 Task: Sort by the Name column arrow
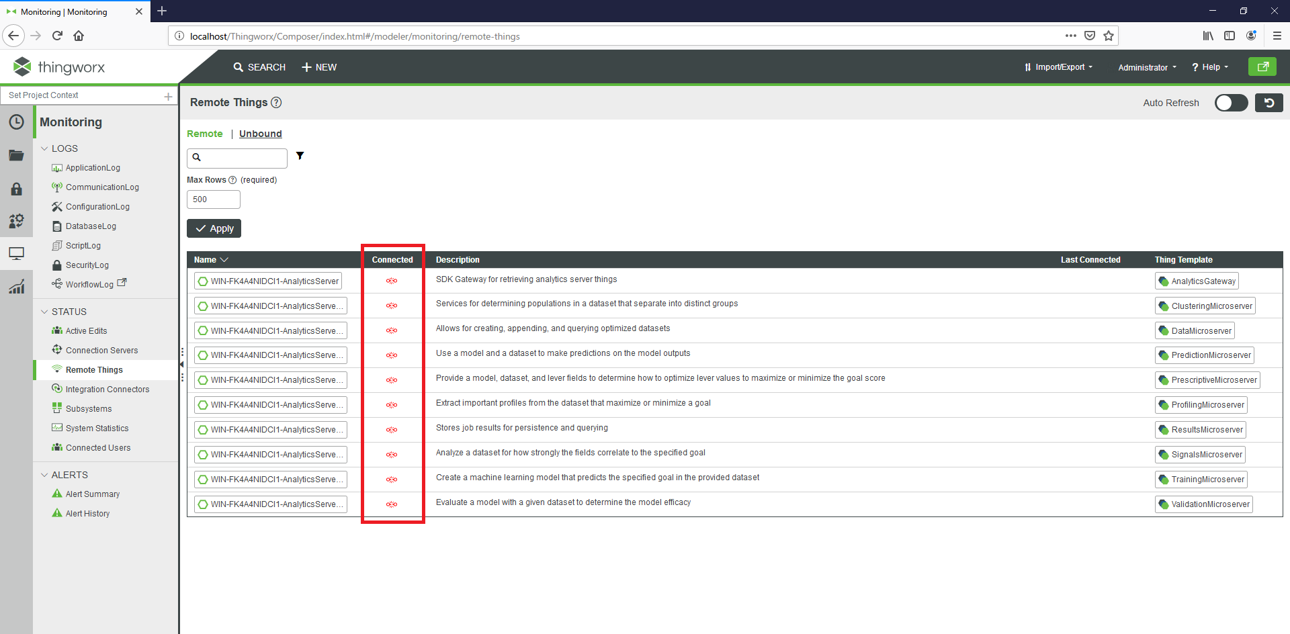[x=222, y=259]
